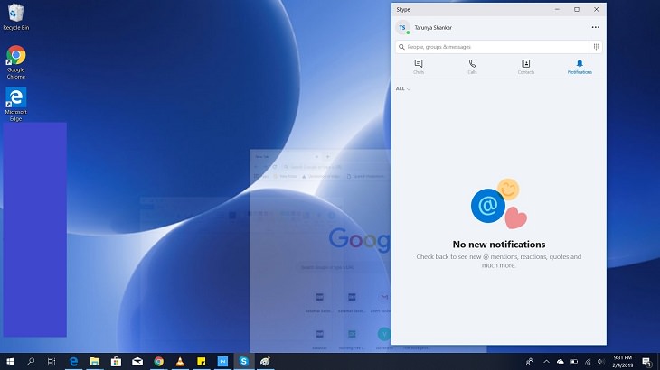Select the Notifications tab in Skype
660x370 pixels.
click(x=580, y=67)
